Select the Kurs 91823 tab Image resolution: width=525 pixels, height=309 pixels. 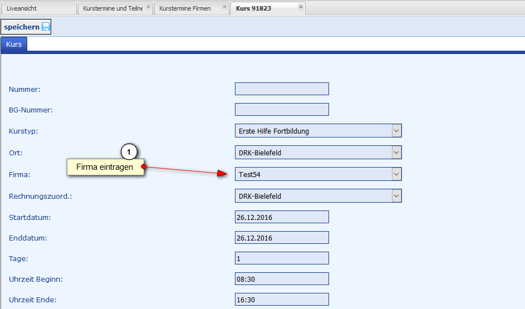tap(262, 8)
